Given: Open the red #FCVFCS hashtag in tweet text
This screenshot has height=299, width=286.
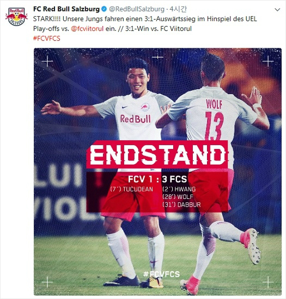Looking at the screenshot, I should [47, 39].
